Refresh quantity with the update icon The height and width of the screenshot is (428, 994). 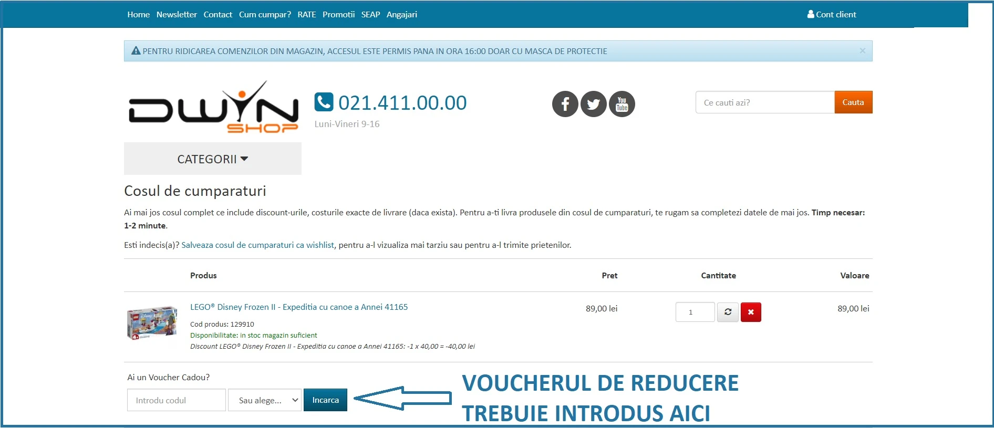728,312
